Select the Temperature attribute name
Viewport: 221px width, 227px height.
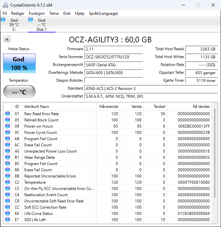pyautogui.click(x=35, y=182)
